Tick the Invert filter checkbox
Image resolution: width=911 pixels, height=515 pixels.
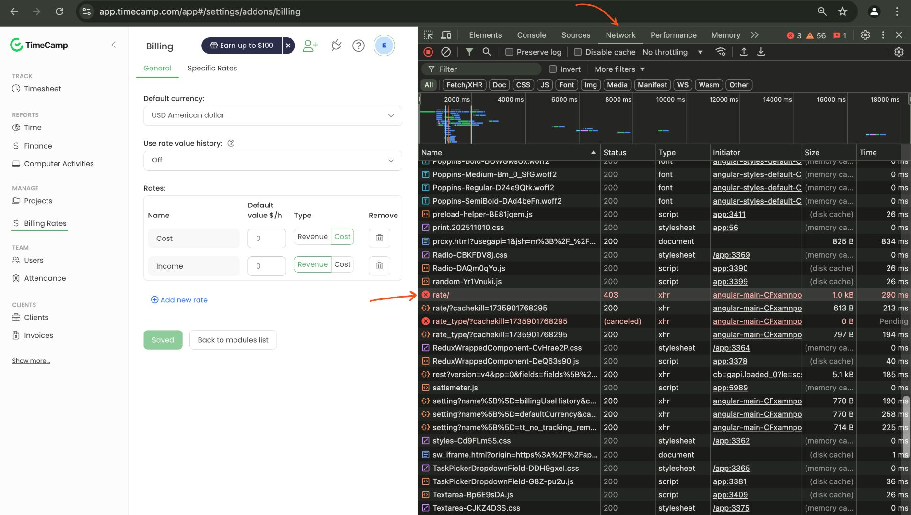coord(553,69)
